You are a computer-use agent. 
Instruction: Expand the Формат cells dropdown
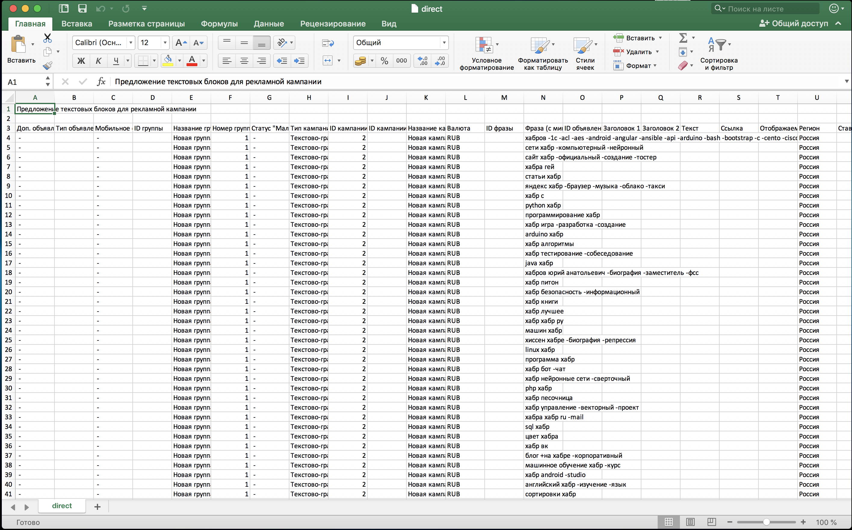(655, 66)
